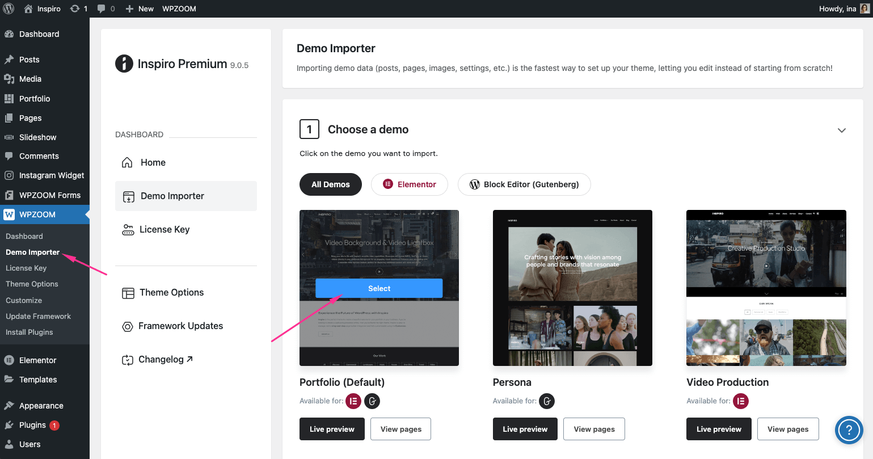The width and height of the screenshot is (873, 459).
Task: Go to Home in Inspiro dashboard panel
Action: coord(186,162)
